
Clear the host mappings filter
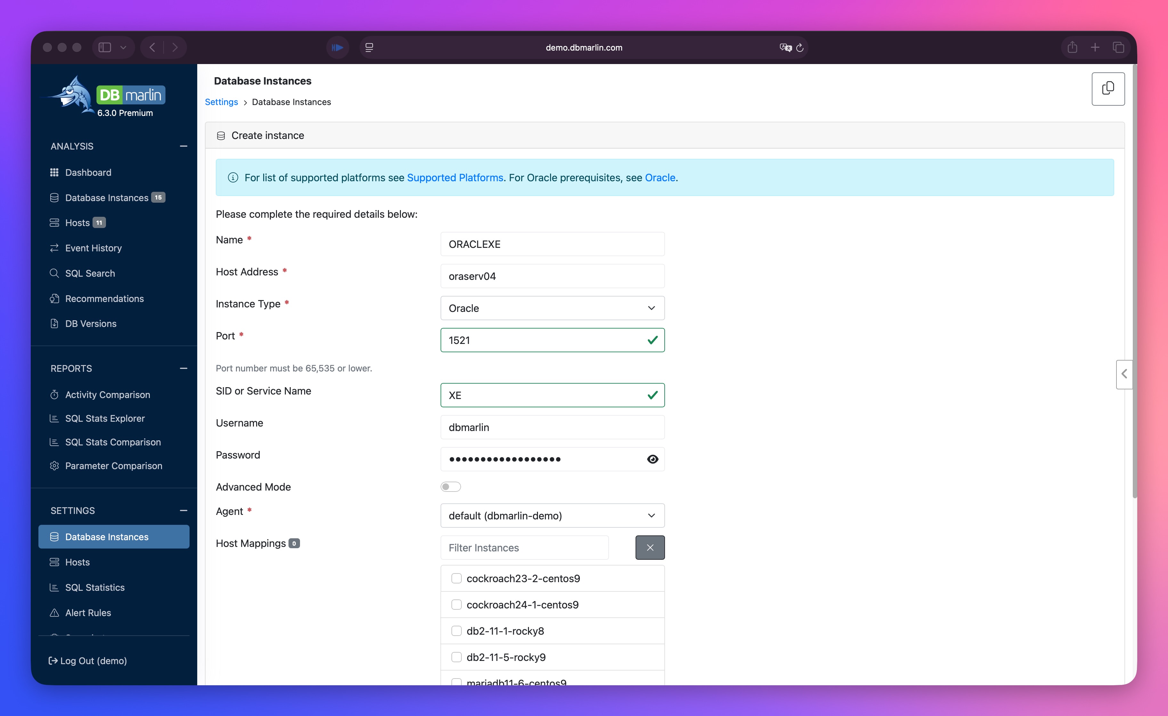[650, 548]
